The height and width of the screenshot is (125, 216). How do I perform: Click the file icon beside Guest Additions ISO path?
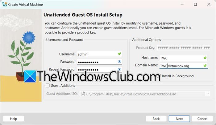click(83, 93)
